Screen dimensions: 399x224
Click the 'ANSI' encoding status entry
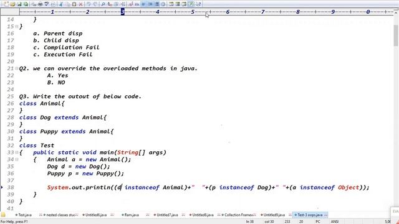[x=335, y=222]
